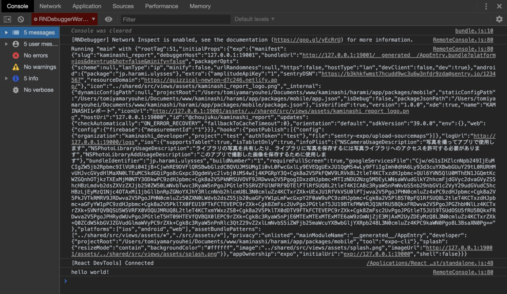Screen dimensions: 507x294
Task: Open the bundle.js:10 source link
Action: pyautogui.click(x=474, y=31)
